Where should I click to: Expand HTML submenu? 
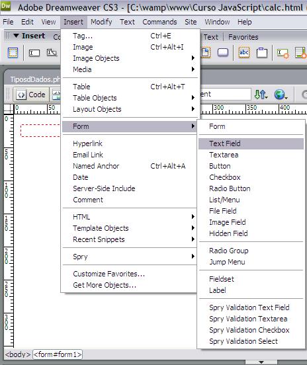coord(130,217)
